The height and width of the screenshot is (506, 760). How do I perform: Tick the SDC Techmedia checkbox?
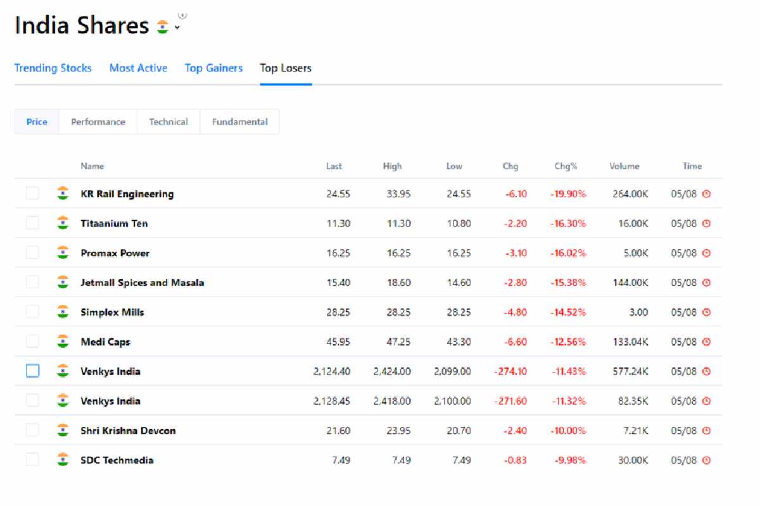pos(32,460)
